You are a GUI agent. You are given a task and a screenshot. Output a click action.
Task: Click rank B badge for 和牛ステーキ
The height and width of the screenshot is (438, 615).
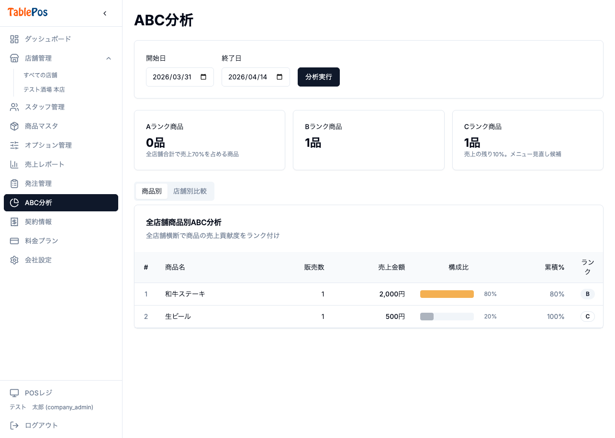click(x=588, y=294)
